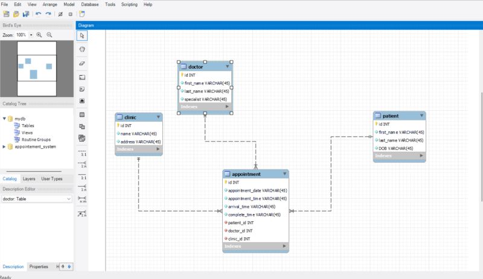Toggle the grid display toolbar button
The width and height of the screenshot is (483, 279).
pyautogui.click(x=61, y=13)
